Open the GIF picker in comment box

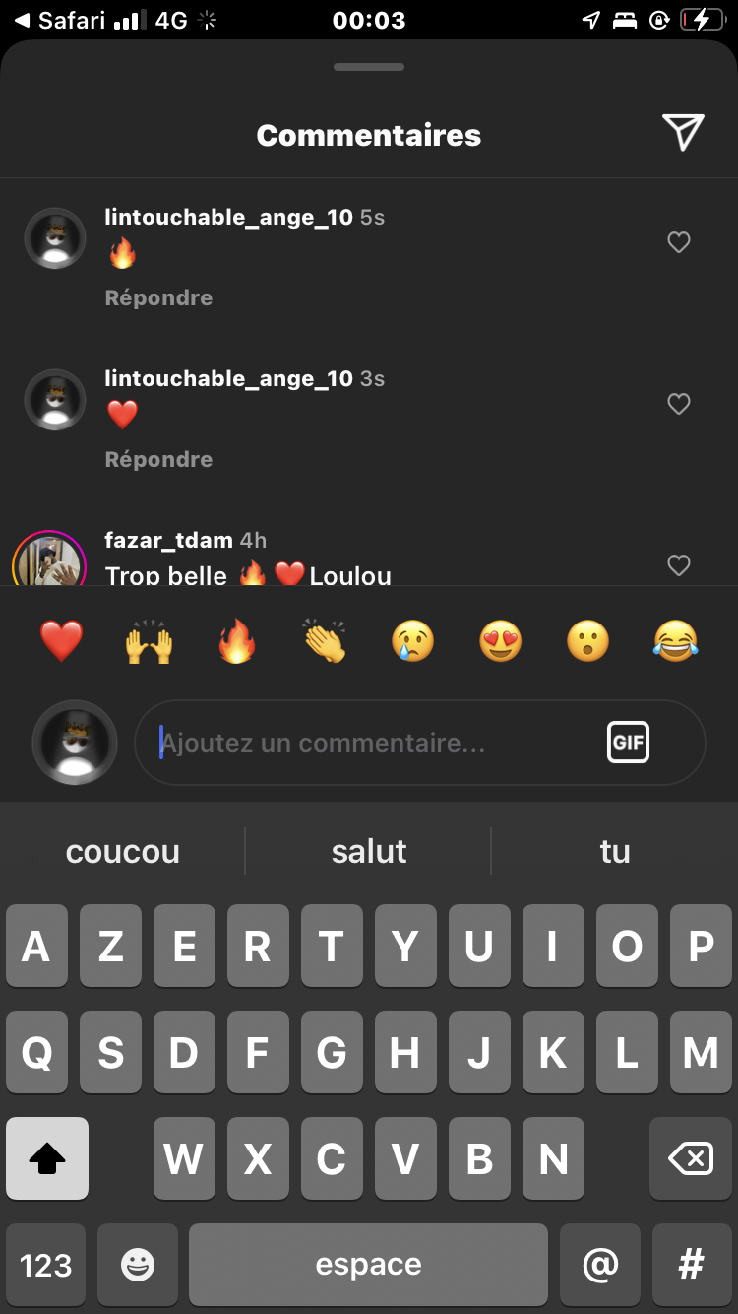tap(628, 743)
